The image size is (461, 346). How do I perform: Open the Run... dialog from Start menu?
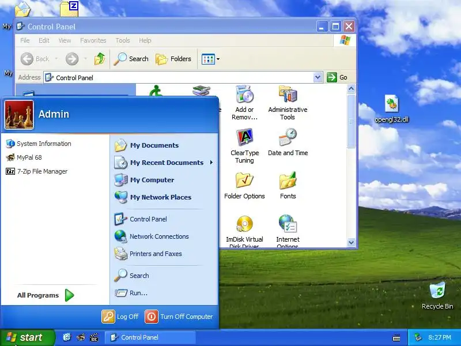(131, 293)
